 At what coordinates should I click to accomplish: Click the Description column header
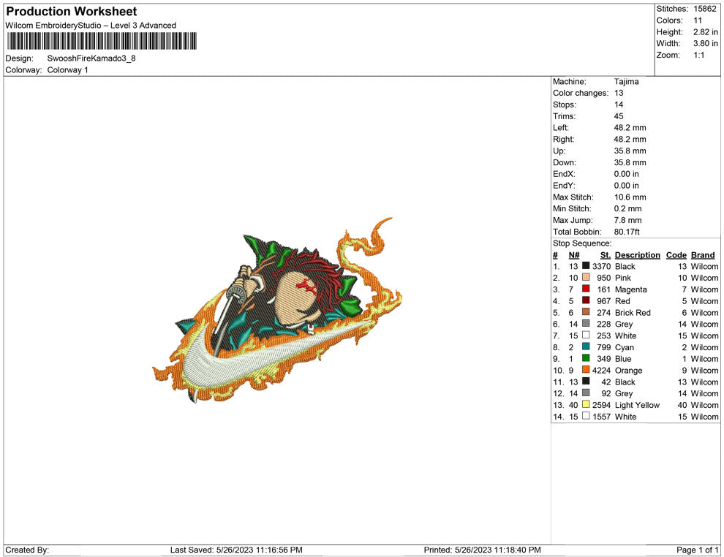click(638, 254)
